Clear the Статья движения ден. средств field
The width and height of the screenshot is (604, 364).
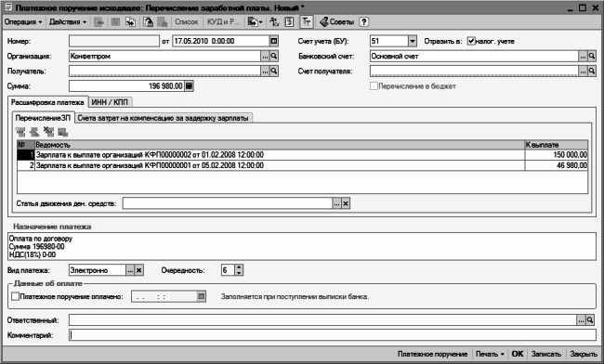tap(346, 203)
